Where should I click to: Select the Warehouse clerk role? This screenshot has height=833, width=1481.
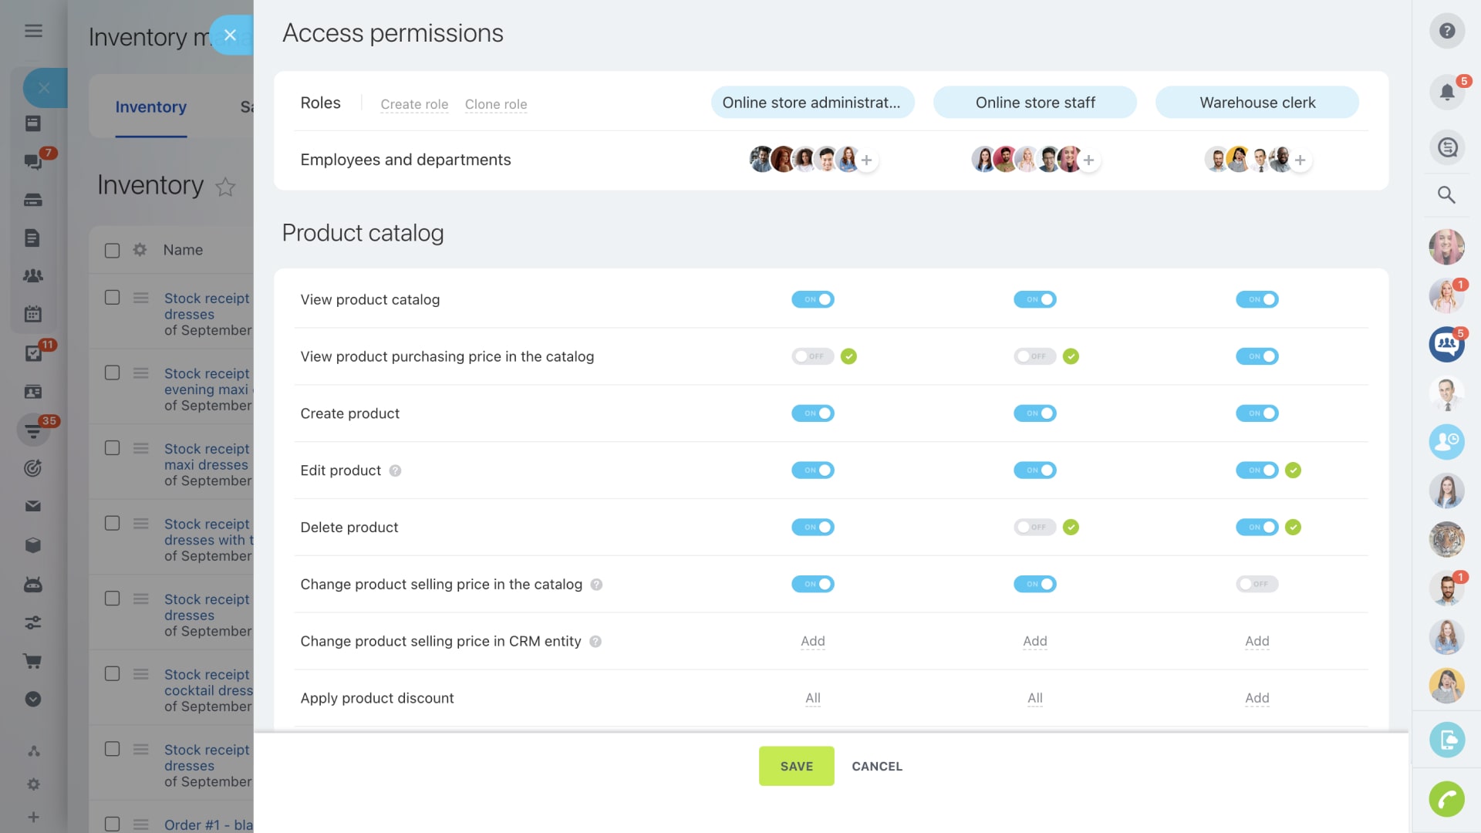coord(1257,103)
